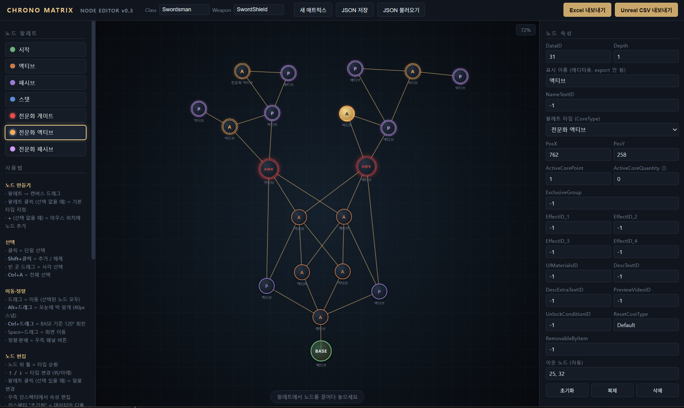Click the ActiveCoreQuantity field showing 0
Viewport: 684px width, 408px height.
point(646,179)
